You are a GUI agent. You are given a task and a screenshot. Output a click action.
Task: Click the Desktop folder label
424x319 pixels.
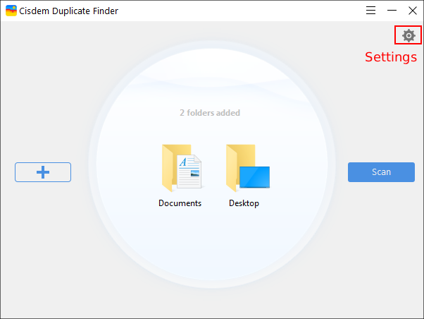coord(244,203)
